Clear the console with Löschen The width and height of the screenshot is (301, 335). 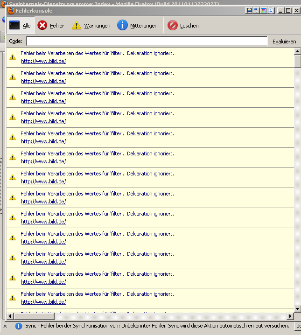point(183,25)
